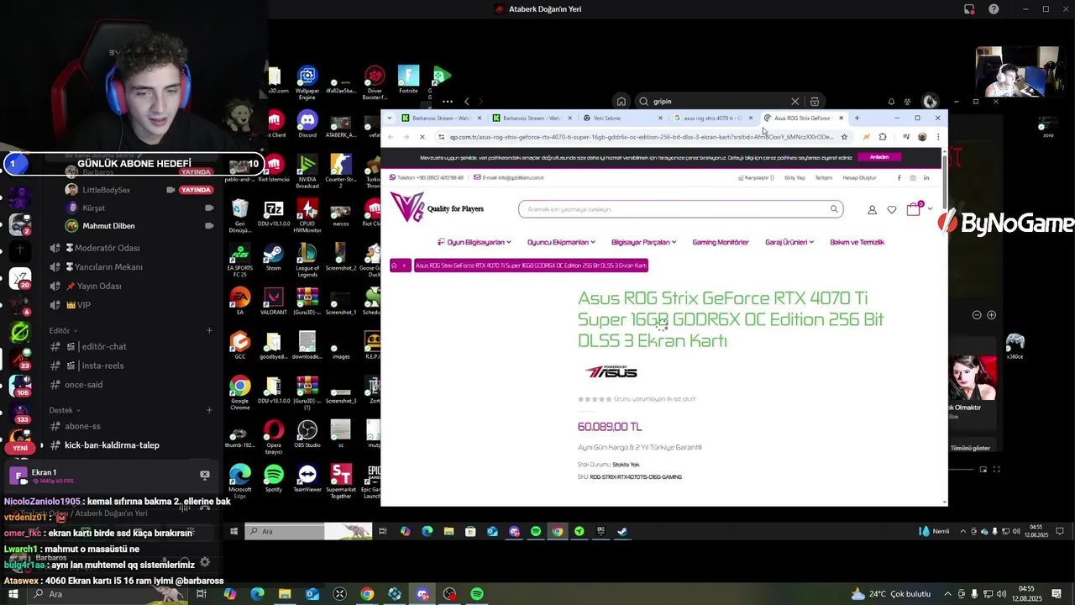The height and width of the screenshot is (605, 1075).
Task: Open Instagram social icon on website
Action: [x=912, y=178]
